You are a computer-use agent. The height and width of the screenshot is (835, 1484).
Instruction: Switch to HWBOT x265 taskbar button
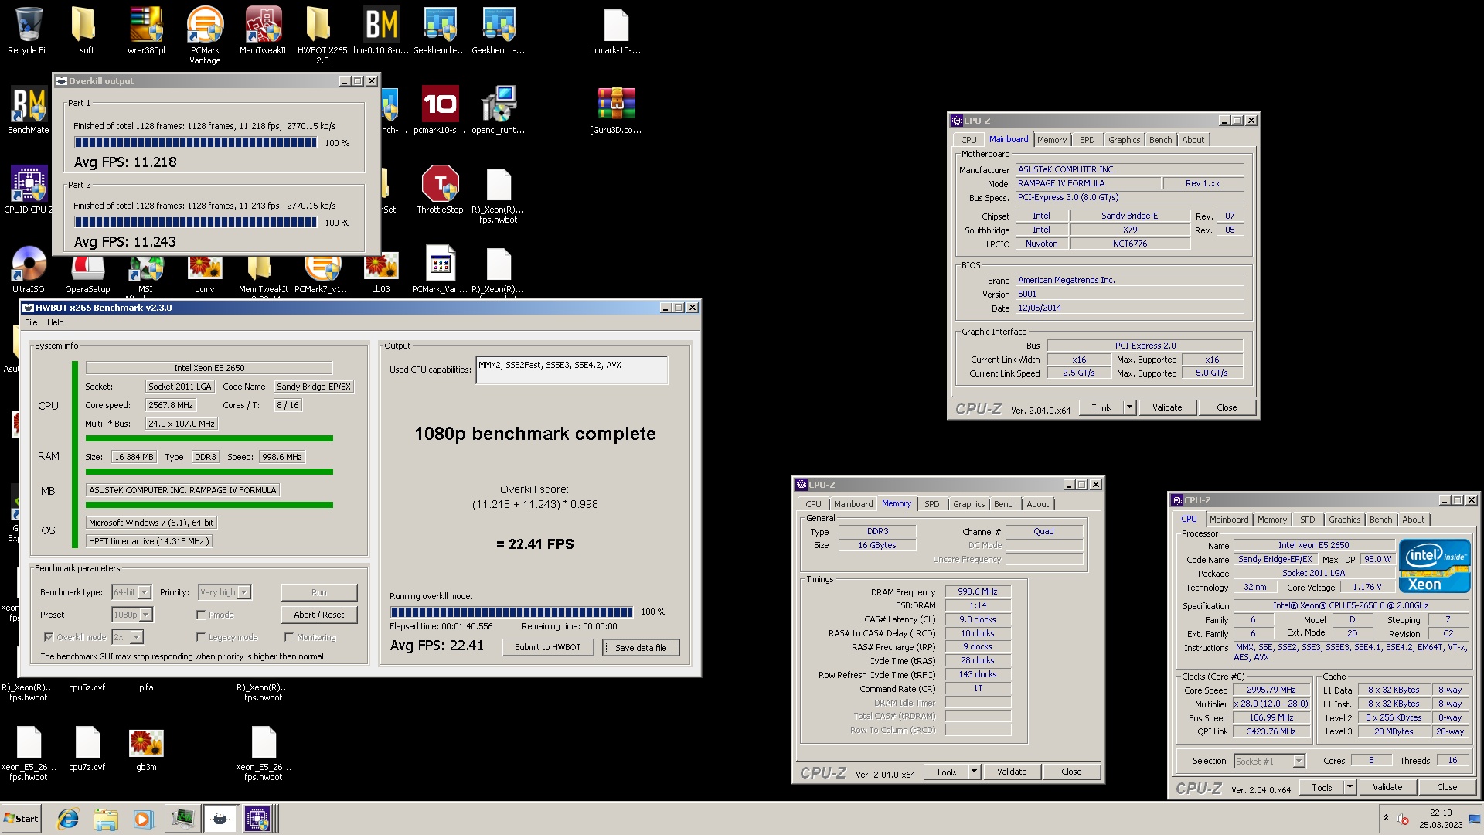point(220,819)
